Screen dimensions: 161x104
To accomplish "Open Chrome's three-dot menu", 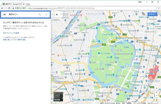I will click(159, 8).
